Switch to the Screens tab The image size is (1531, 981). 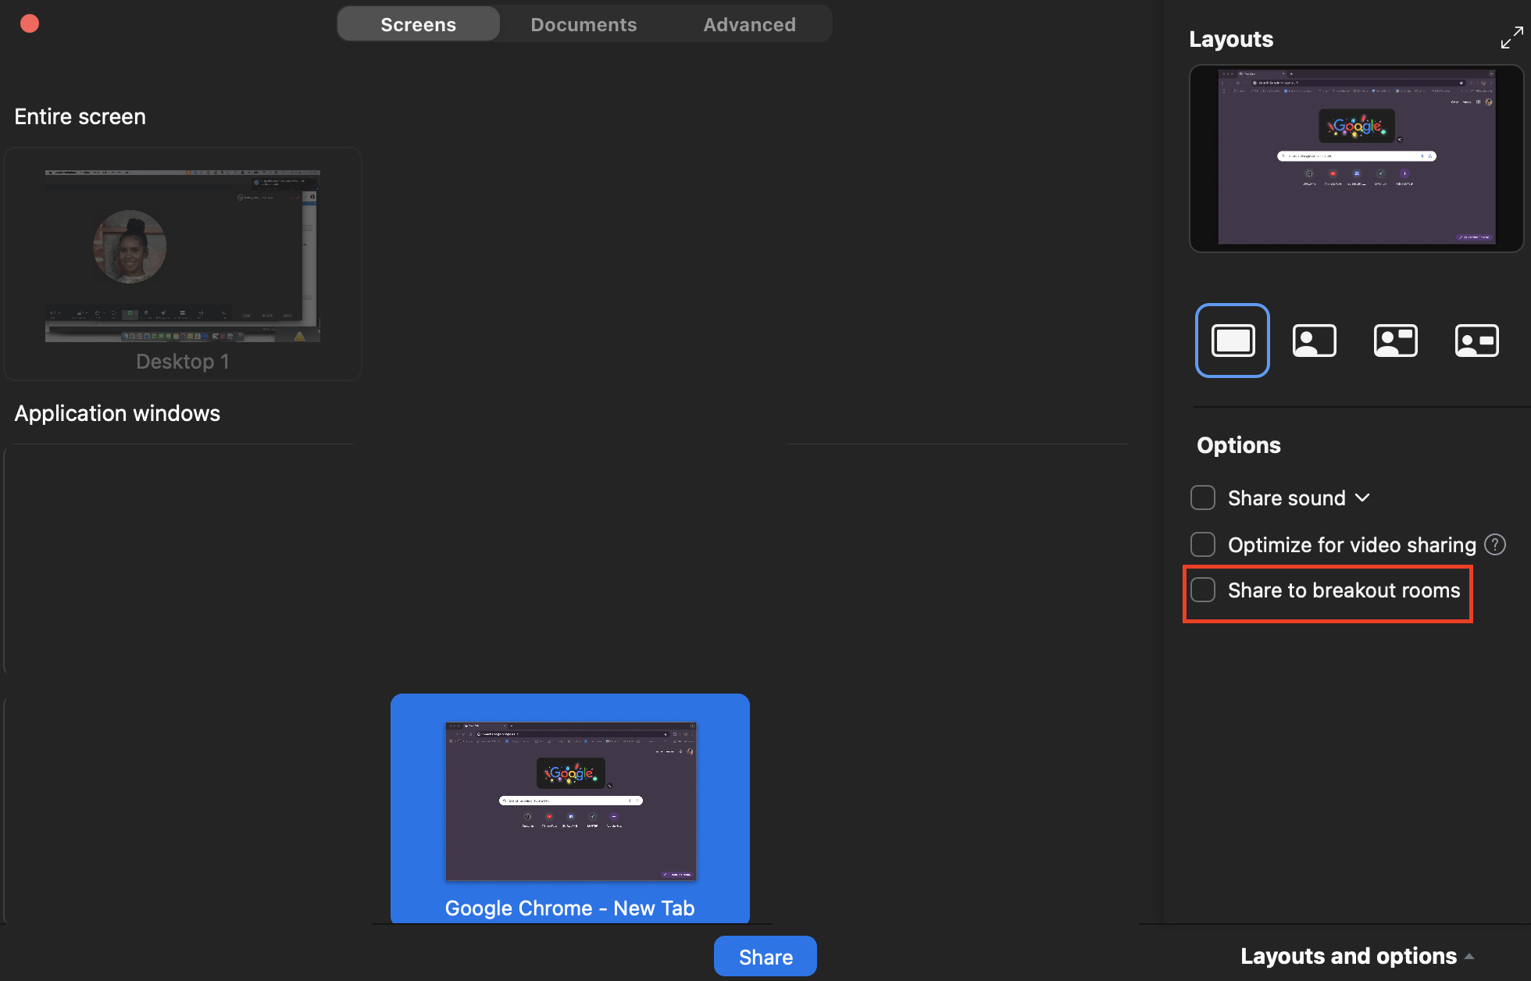[x=419, y=24]
